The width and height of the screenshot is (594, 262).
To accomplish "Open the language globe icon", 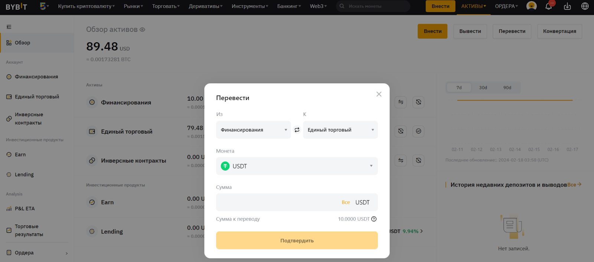I will point(585,6).
